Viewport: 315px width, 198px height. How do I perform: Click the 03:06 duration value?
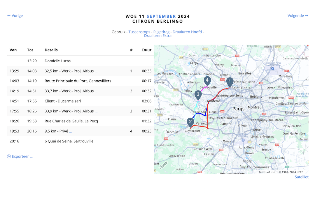pyautogui.click(x=147, y=101)
